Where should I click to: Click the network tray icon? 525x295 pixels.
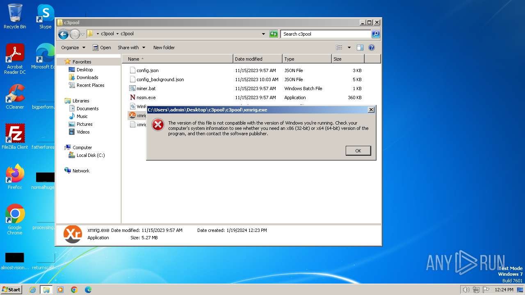(x=476, y=290)
